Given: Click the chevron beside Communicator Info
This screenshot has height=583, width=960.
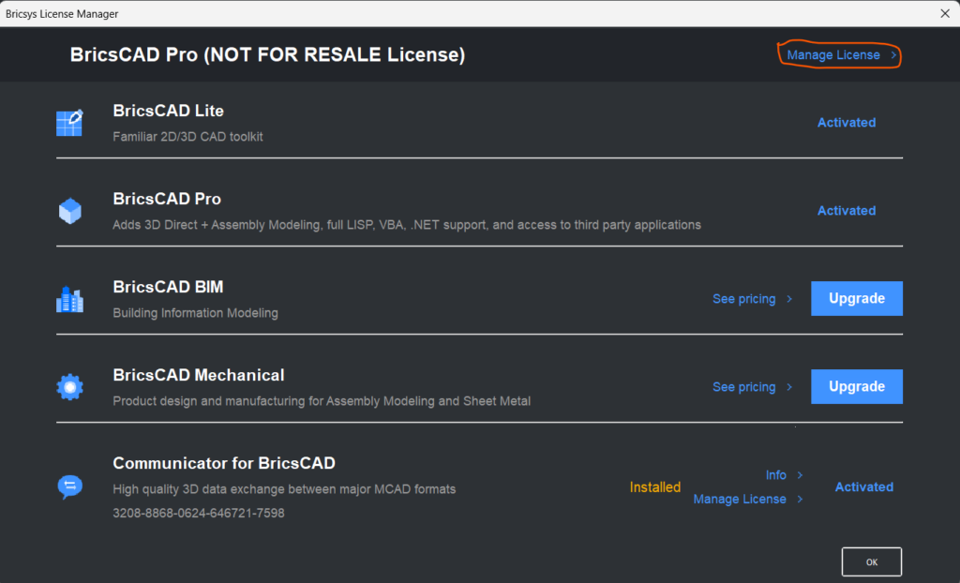Looking at the screenshot, I should (x=800, y=475).
